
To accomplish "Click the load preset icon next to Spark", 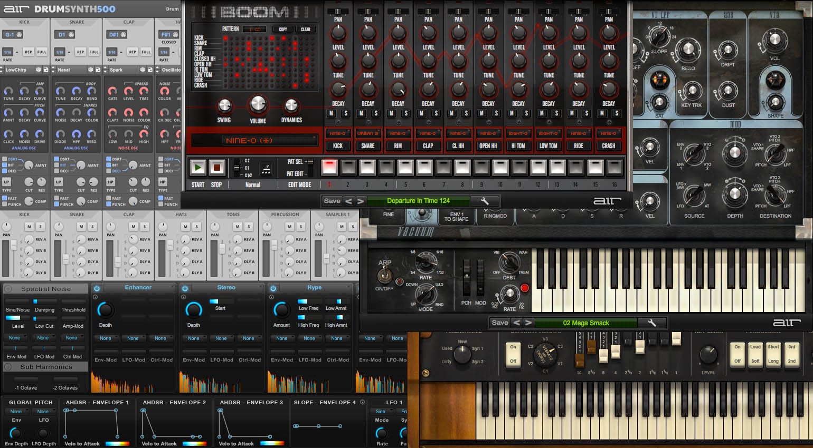I will [144, 70].
